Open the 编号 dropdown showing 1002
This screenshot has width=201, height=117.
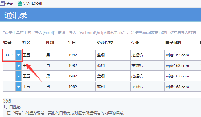tap(18, 55)
